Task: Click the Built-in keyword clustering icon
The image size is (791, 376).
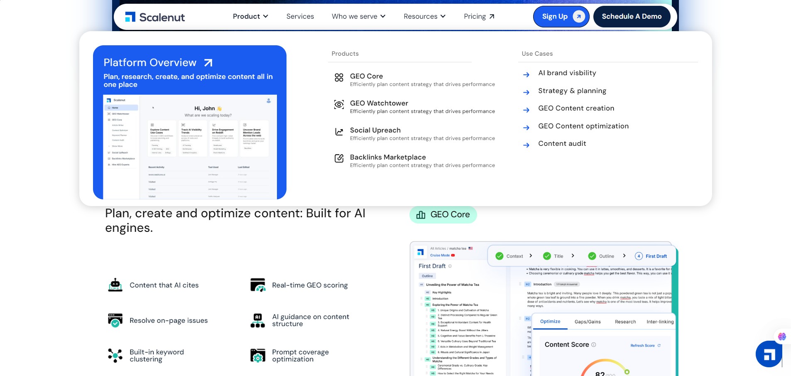Action: click(x=115, y=356)
